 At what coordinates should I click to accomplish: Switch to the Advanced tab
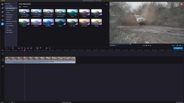[25, 7]
